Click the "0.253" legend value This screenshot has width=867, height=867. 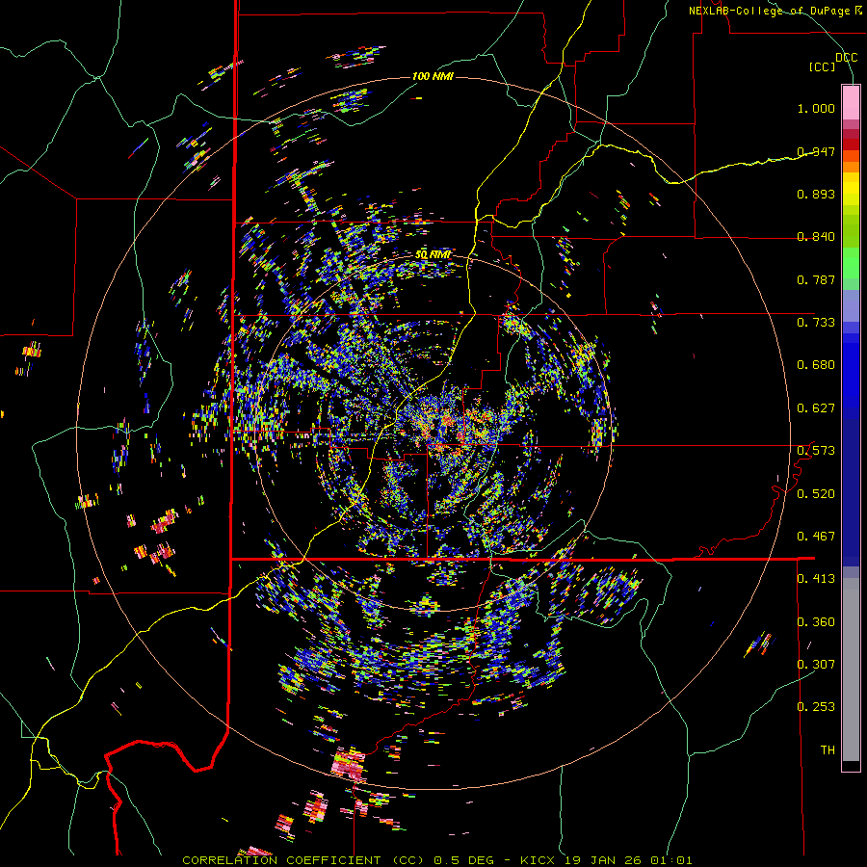point(816,707)
